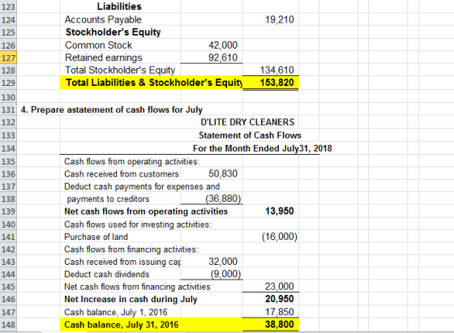The width and height of the screenshot is (454, 333).
Task: Click 'Cash balance, July 1, 2016' label
Action: pyautogui.click(x=115, y=312)
